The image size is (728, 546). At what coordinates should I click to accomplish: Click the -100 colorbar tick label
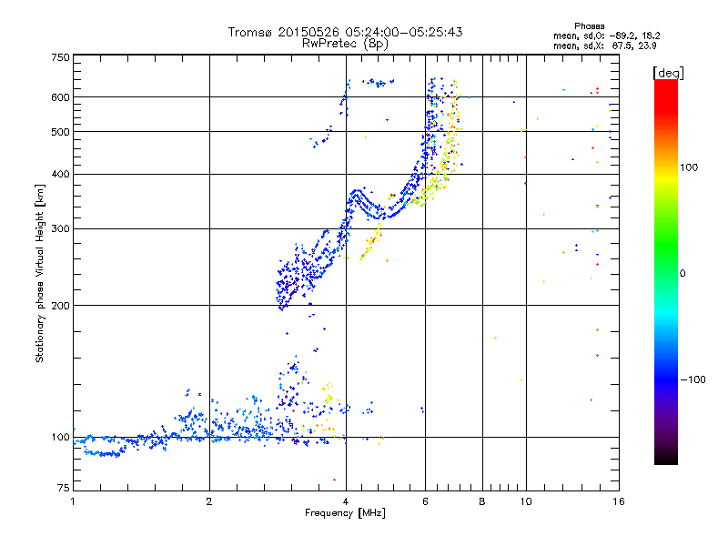(x=697, y=379)
